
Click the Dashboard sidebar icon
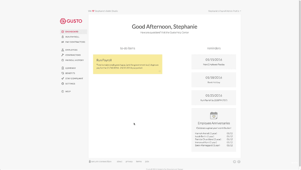point(63,32)
